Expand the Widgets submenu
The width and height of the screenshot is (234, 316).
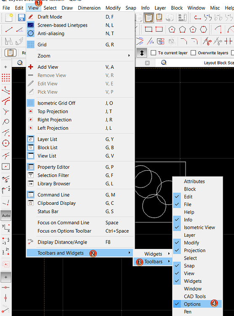pos(153,254)
